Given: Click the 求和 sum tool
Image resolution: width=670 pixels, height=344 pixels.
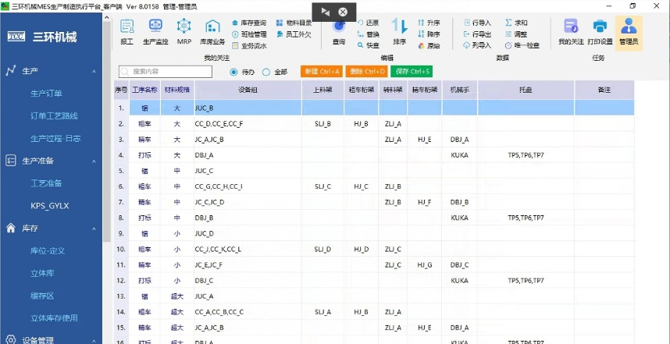Looking at the screenshot, I should point(516,23).
